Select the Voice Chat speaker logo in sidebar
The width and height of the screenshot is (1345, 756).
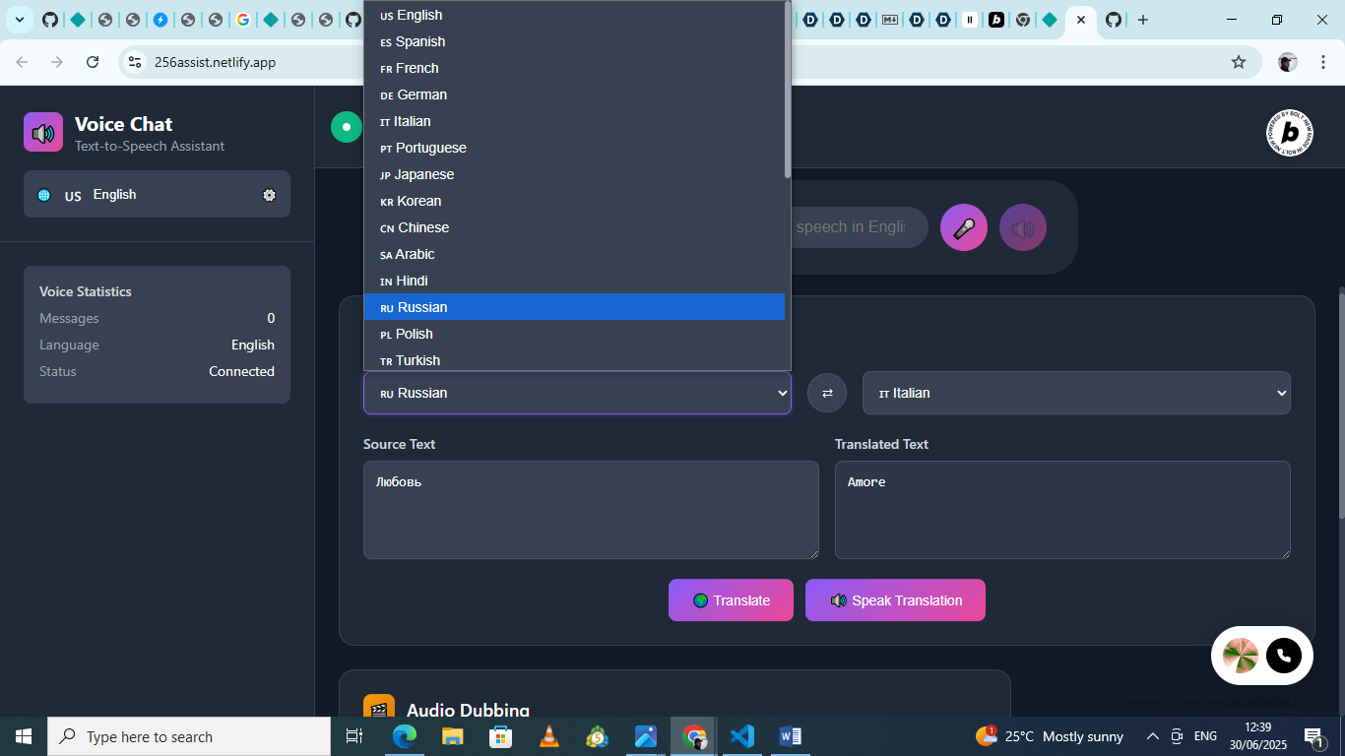point(42,131)
